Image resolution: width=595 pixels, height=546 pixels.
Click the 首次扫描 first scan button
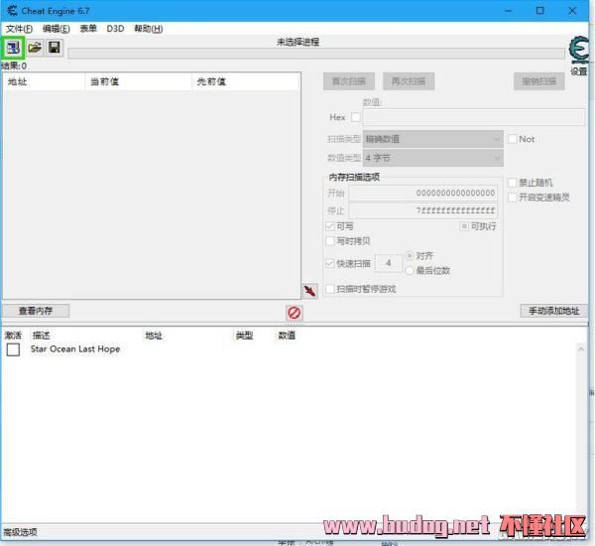click(349, 81)
